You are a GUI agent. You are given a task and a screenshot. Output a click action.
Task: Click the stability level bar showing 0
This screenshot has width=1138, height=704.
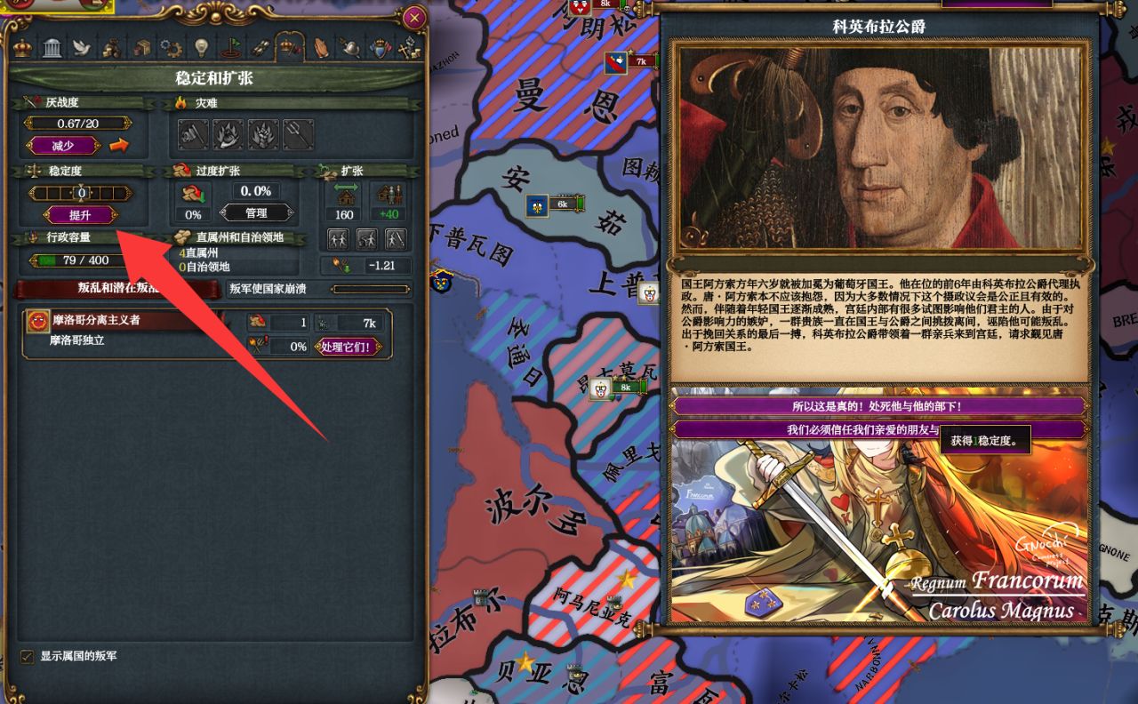(x=80, y=193)
